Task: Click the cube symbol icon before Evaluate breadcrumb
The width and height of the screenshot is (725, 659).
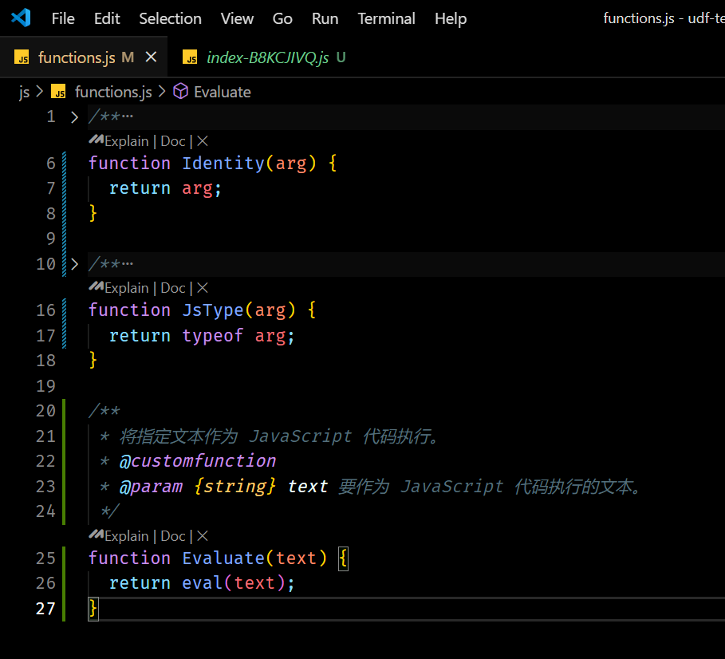Action: coord(180,92)
